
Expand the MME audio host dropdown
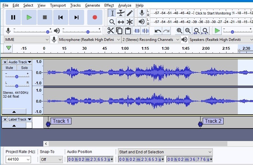tap(27, 40)
